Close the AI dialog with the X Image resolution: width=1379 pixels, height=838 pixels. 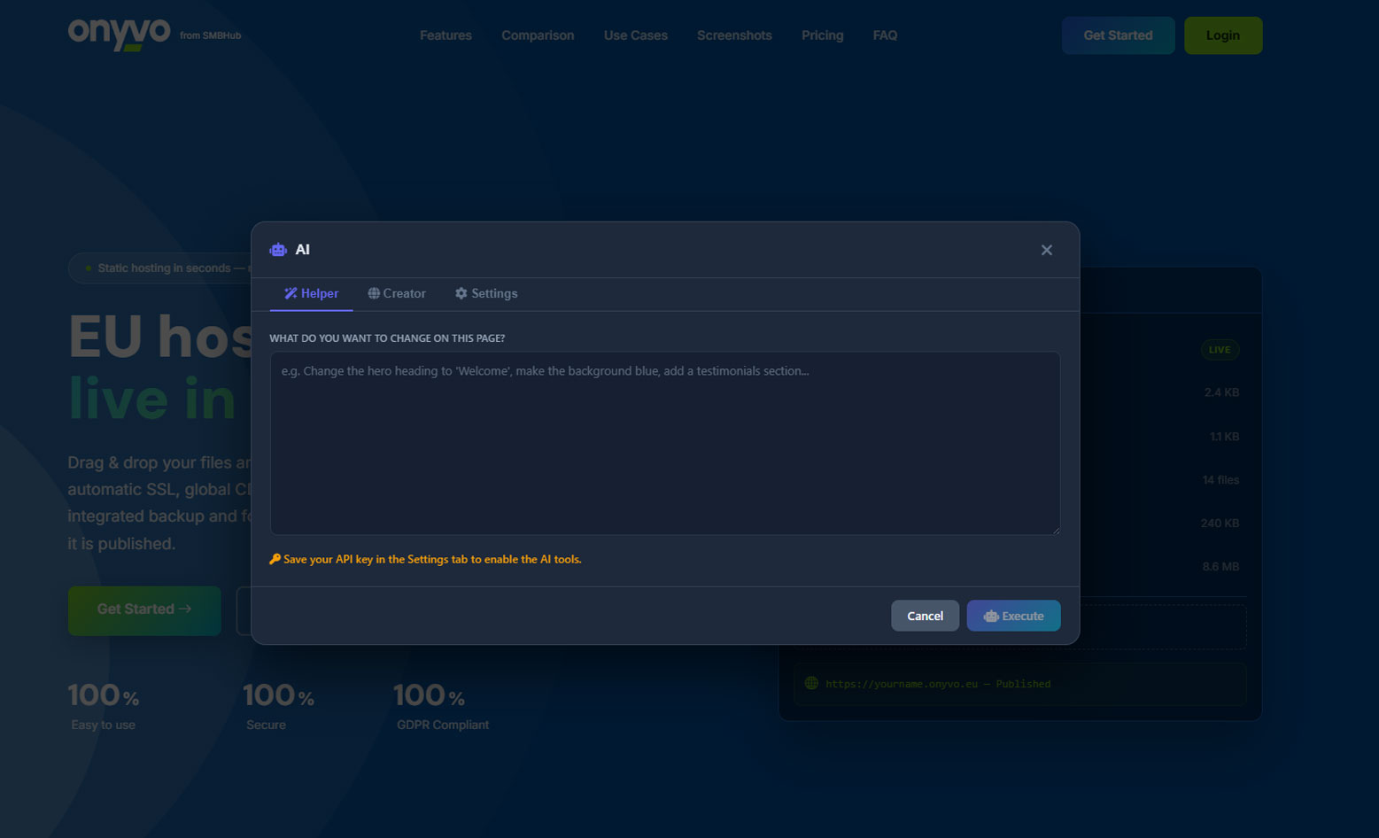pos(1047,250)
